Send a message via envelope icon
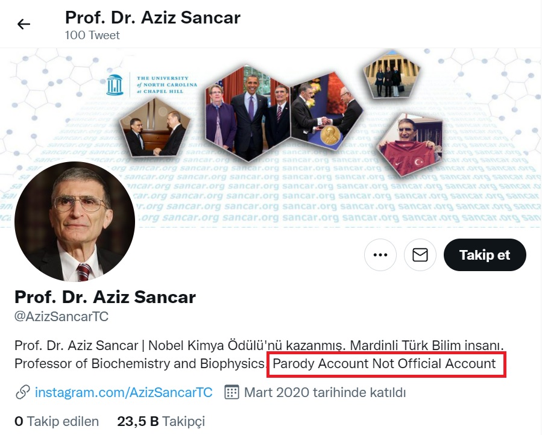The height and width of the screenshot is (435, 542). (420, 255)
